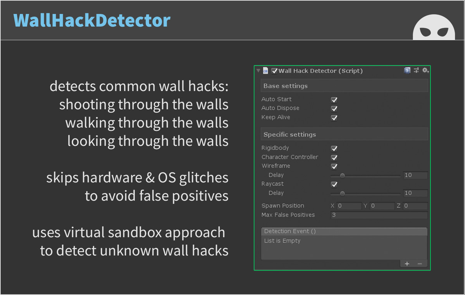
Task: Click the Spawn Position Y field
Action: (382, 206)
